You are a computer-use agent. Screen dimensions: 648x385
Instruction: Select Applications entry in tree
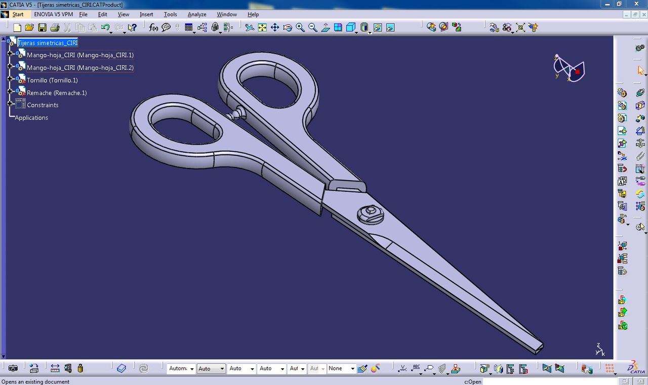coord(31,118)
